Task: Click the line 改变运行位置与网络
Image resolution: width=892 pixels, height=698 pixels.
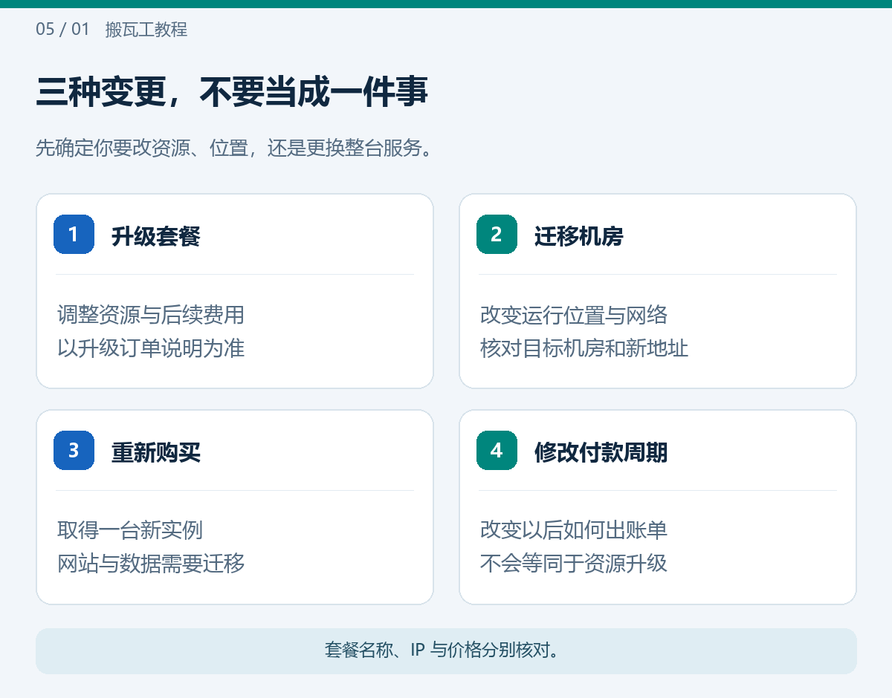Action: click(x=574, y=315)
